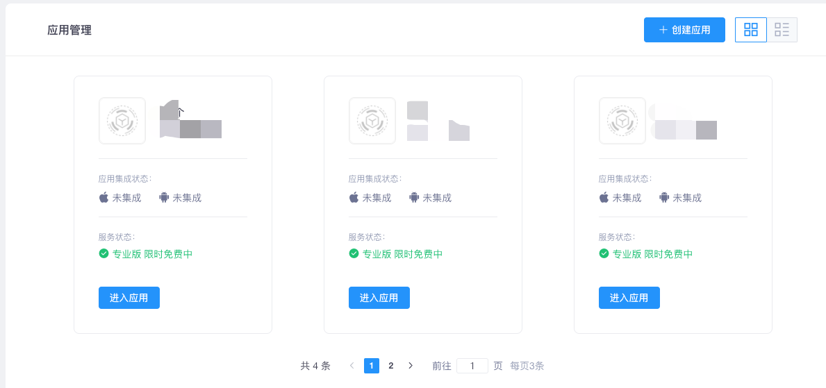
Task: Click first app's logo icon
Action: point(122,121)
